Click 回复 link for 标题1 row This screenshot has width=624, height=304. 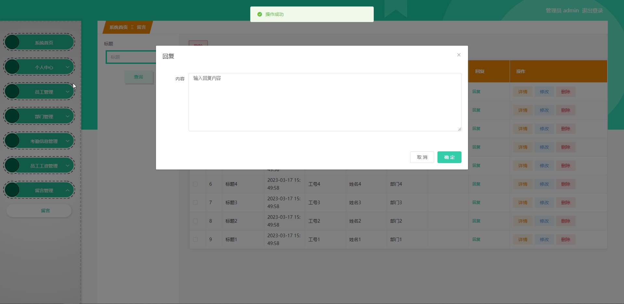(x=476, y=240)
